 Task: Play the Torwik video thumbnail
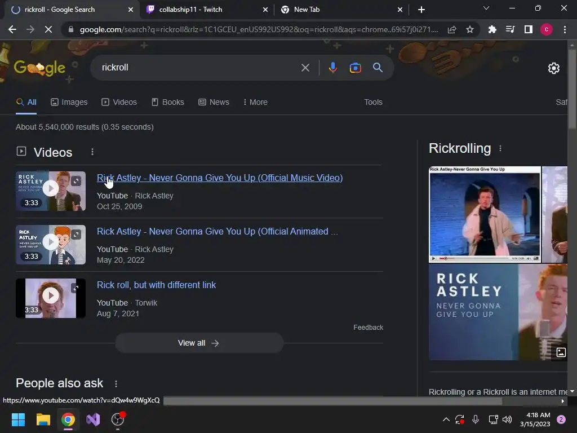coord(51,298)
